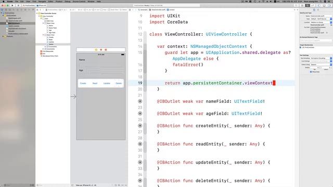Open the Quick Help inspector tab
Screen dimensions: 333x187
(x=318, y=10)
